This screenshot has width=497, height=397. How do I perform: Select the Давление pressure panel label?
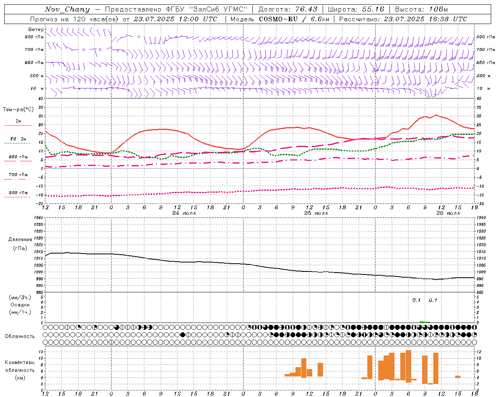click(20, 240)
